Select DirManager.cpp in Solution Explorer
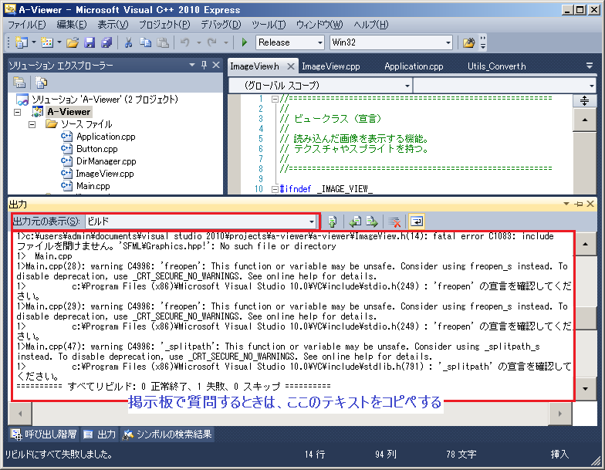Screen dimensions: 605x470 click(x=106, y=161)
